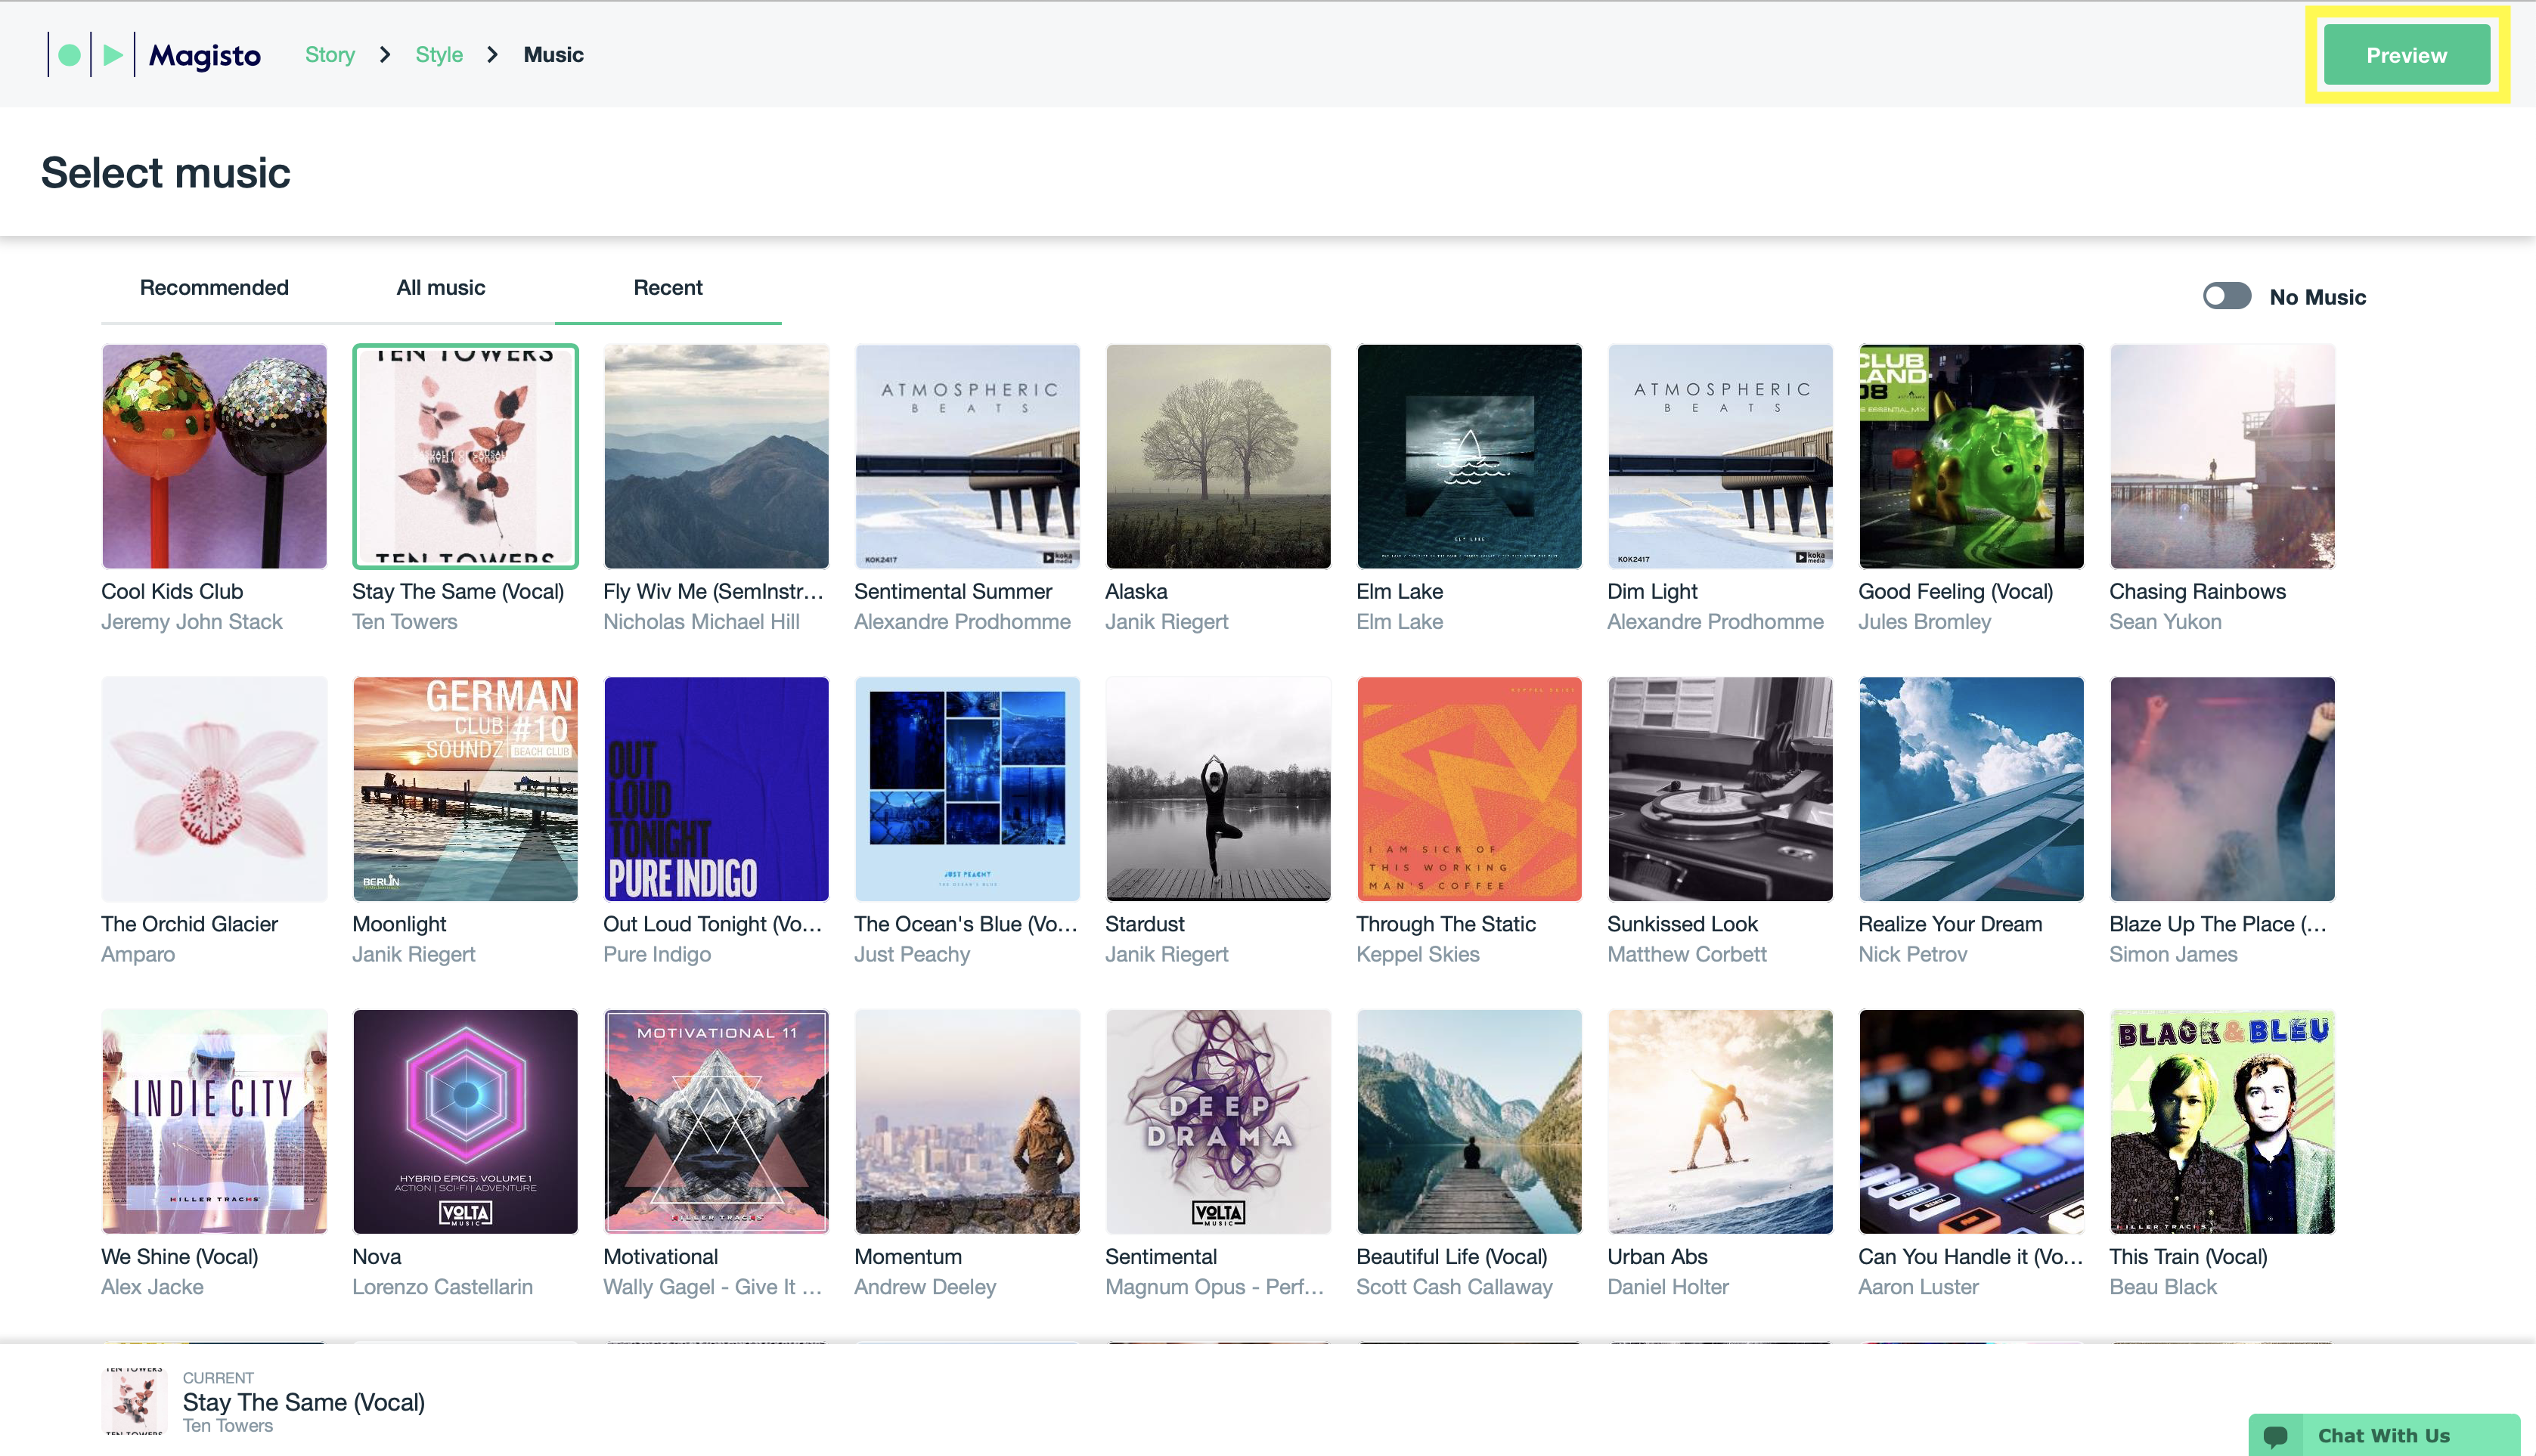Select Chasing Rainbows cover art
Viewport: 2536px width, 1456px height.
coord(2222,456)
